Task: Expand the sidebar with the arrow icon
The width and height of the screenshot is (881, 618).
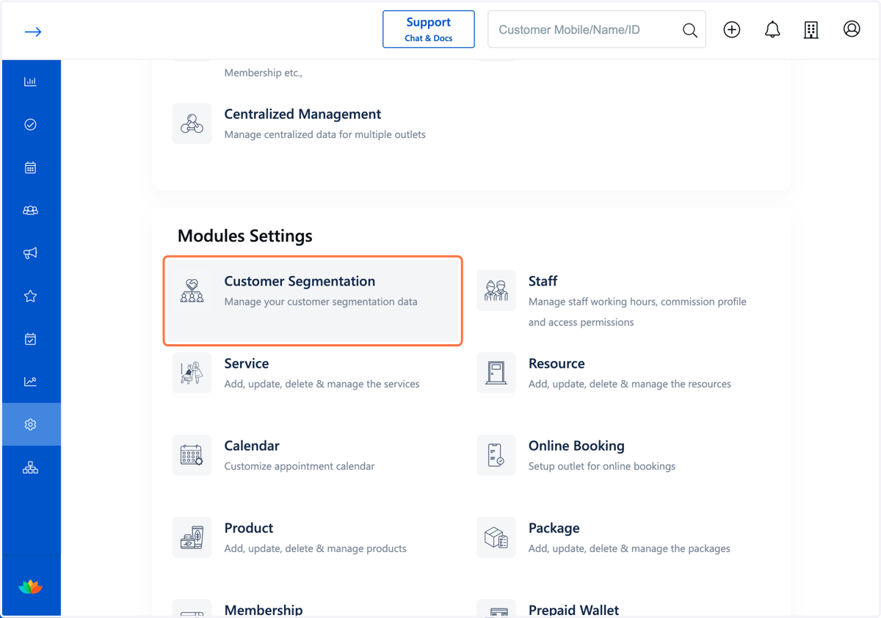Action: click(32, 32)
